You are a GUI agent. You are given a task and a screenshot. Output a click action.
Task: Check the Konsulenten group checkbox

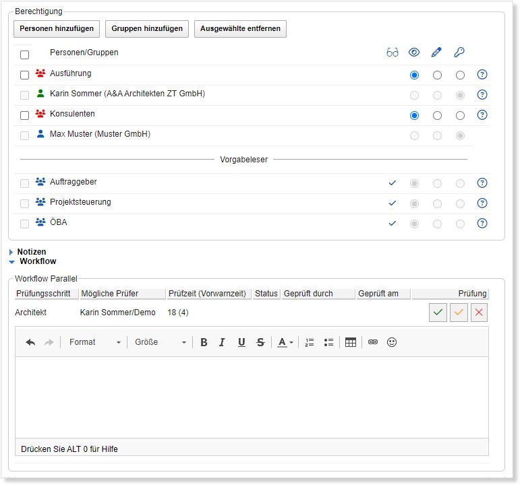[25, 115]
